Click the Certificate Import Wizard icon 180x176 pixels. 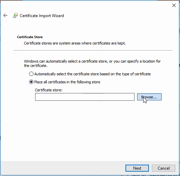15,15
